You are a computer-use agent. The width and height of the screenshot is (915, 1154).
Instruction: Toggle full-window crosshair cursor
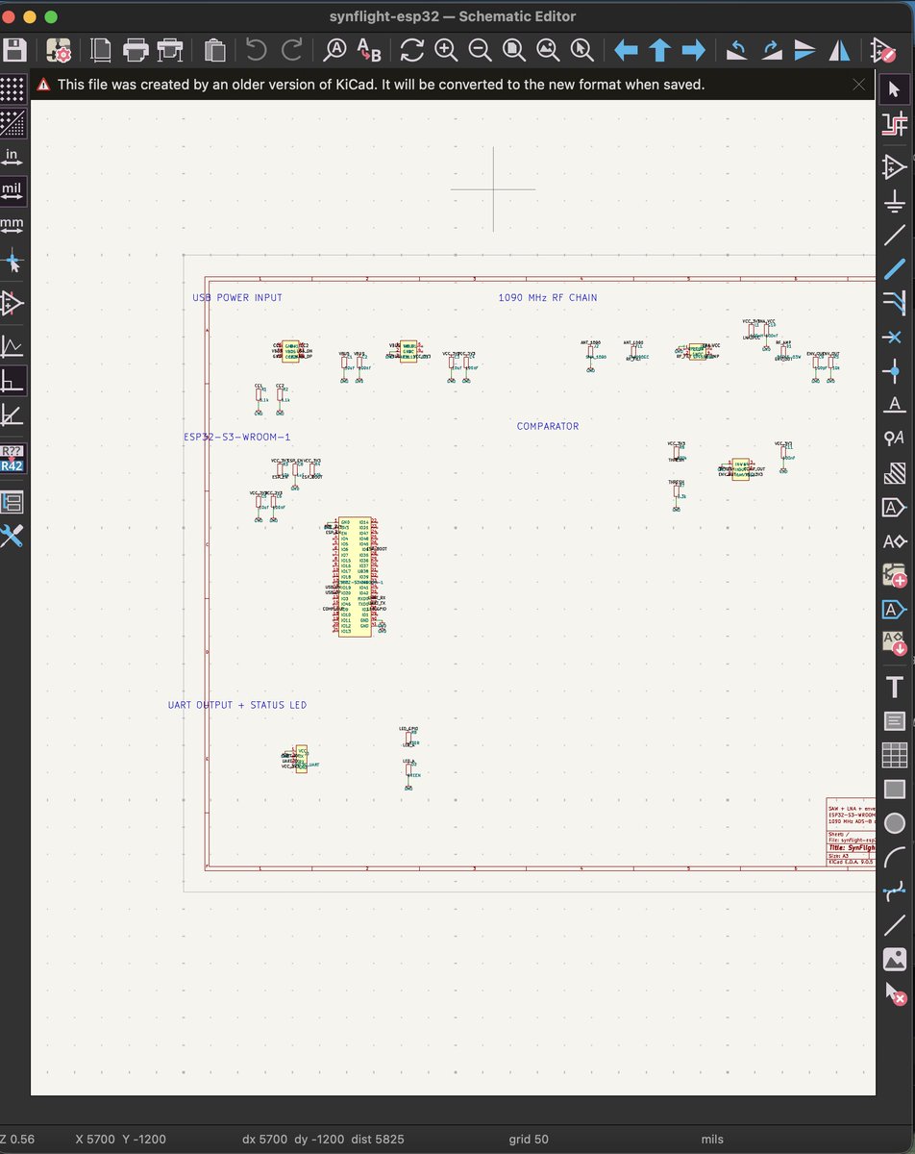tap(12, 262)
